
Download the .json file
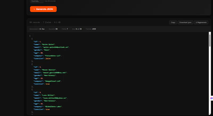click(x=185, y=23)
